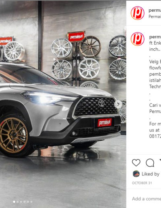Click the share arrow icon beside comment bubble
Image resolution: width=161 pixels, height=208 pixels.
(x=160, y=160)
